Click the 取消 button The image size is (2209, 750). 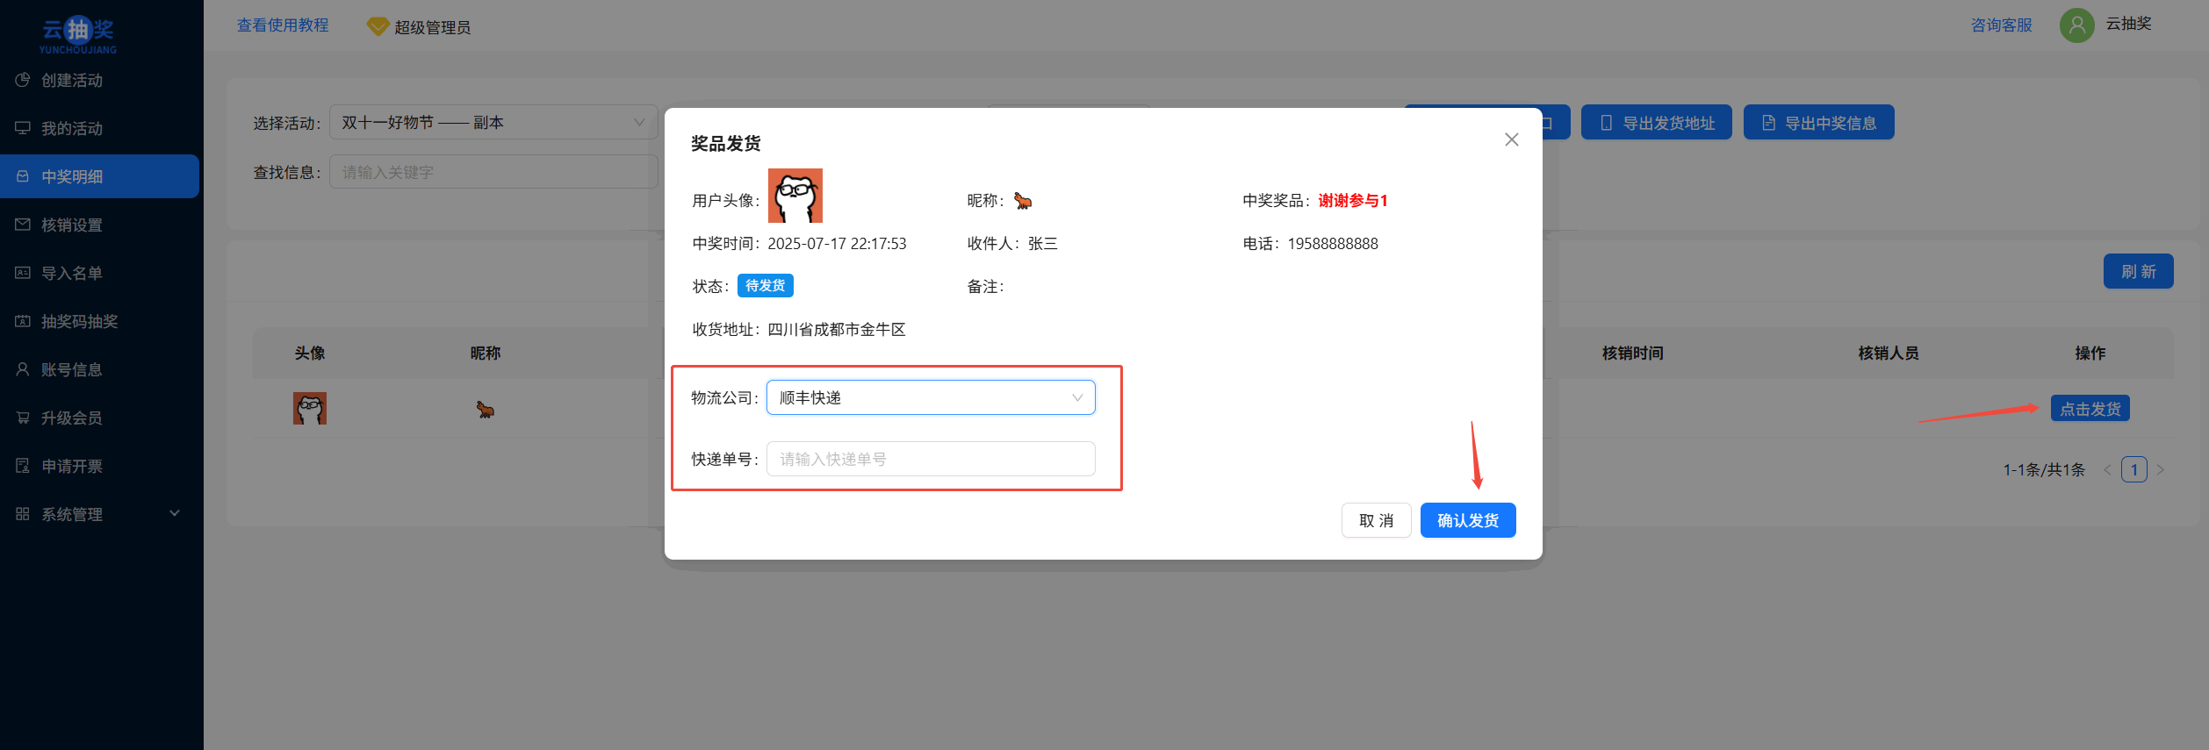1376,520
